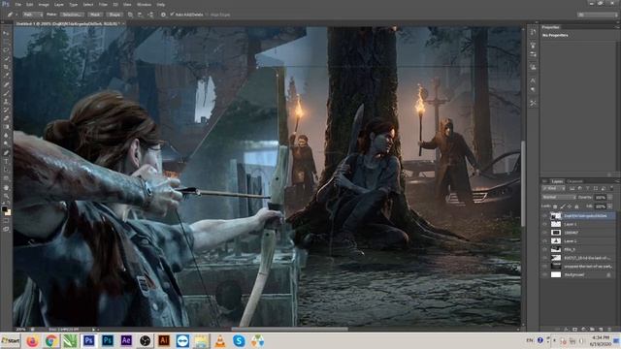
Task: Select the Quick Selection tool
Action: (6, 58)
